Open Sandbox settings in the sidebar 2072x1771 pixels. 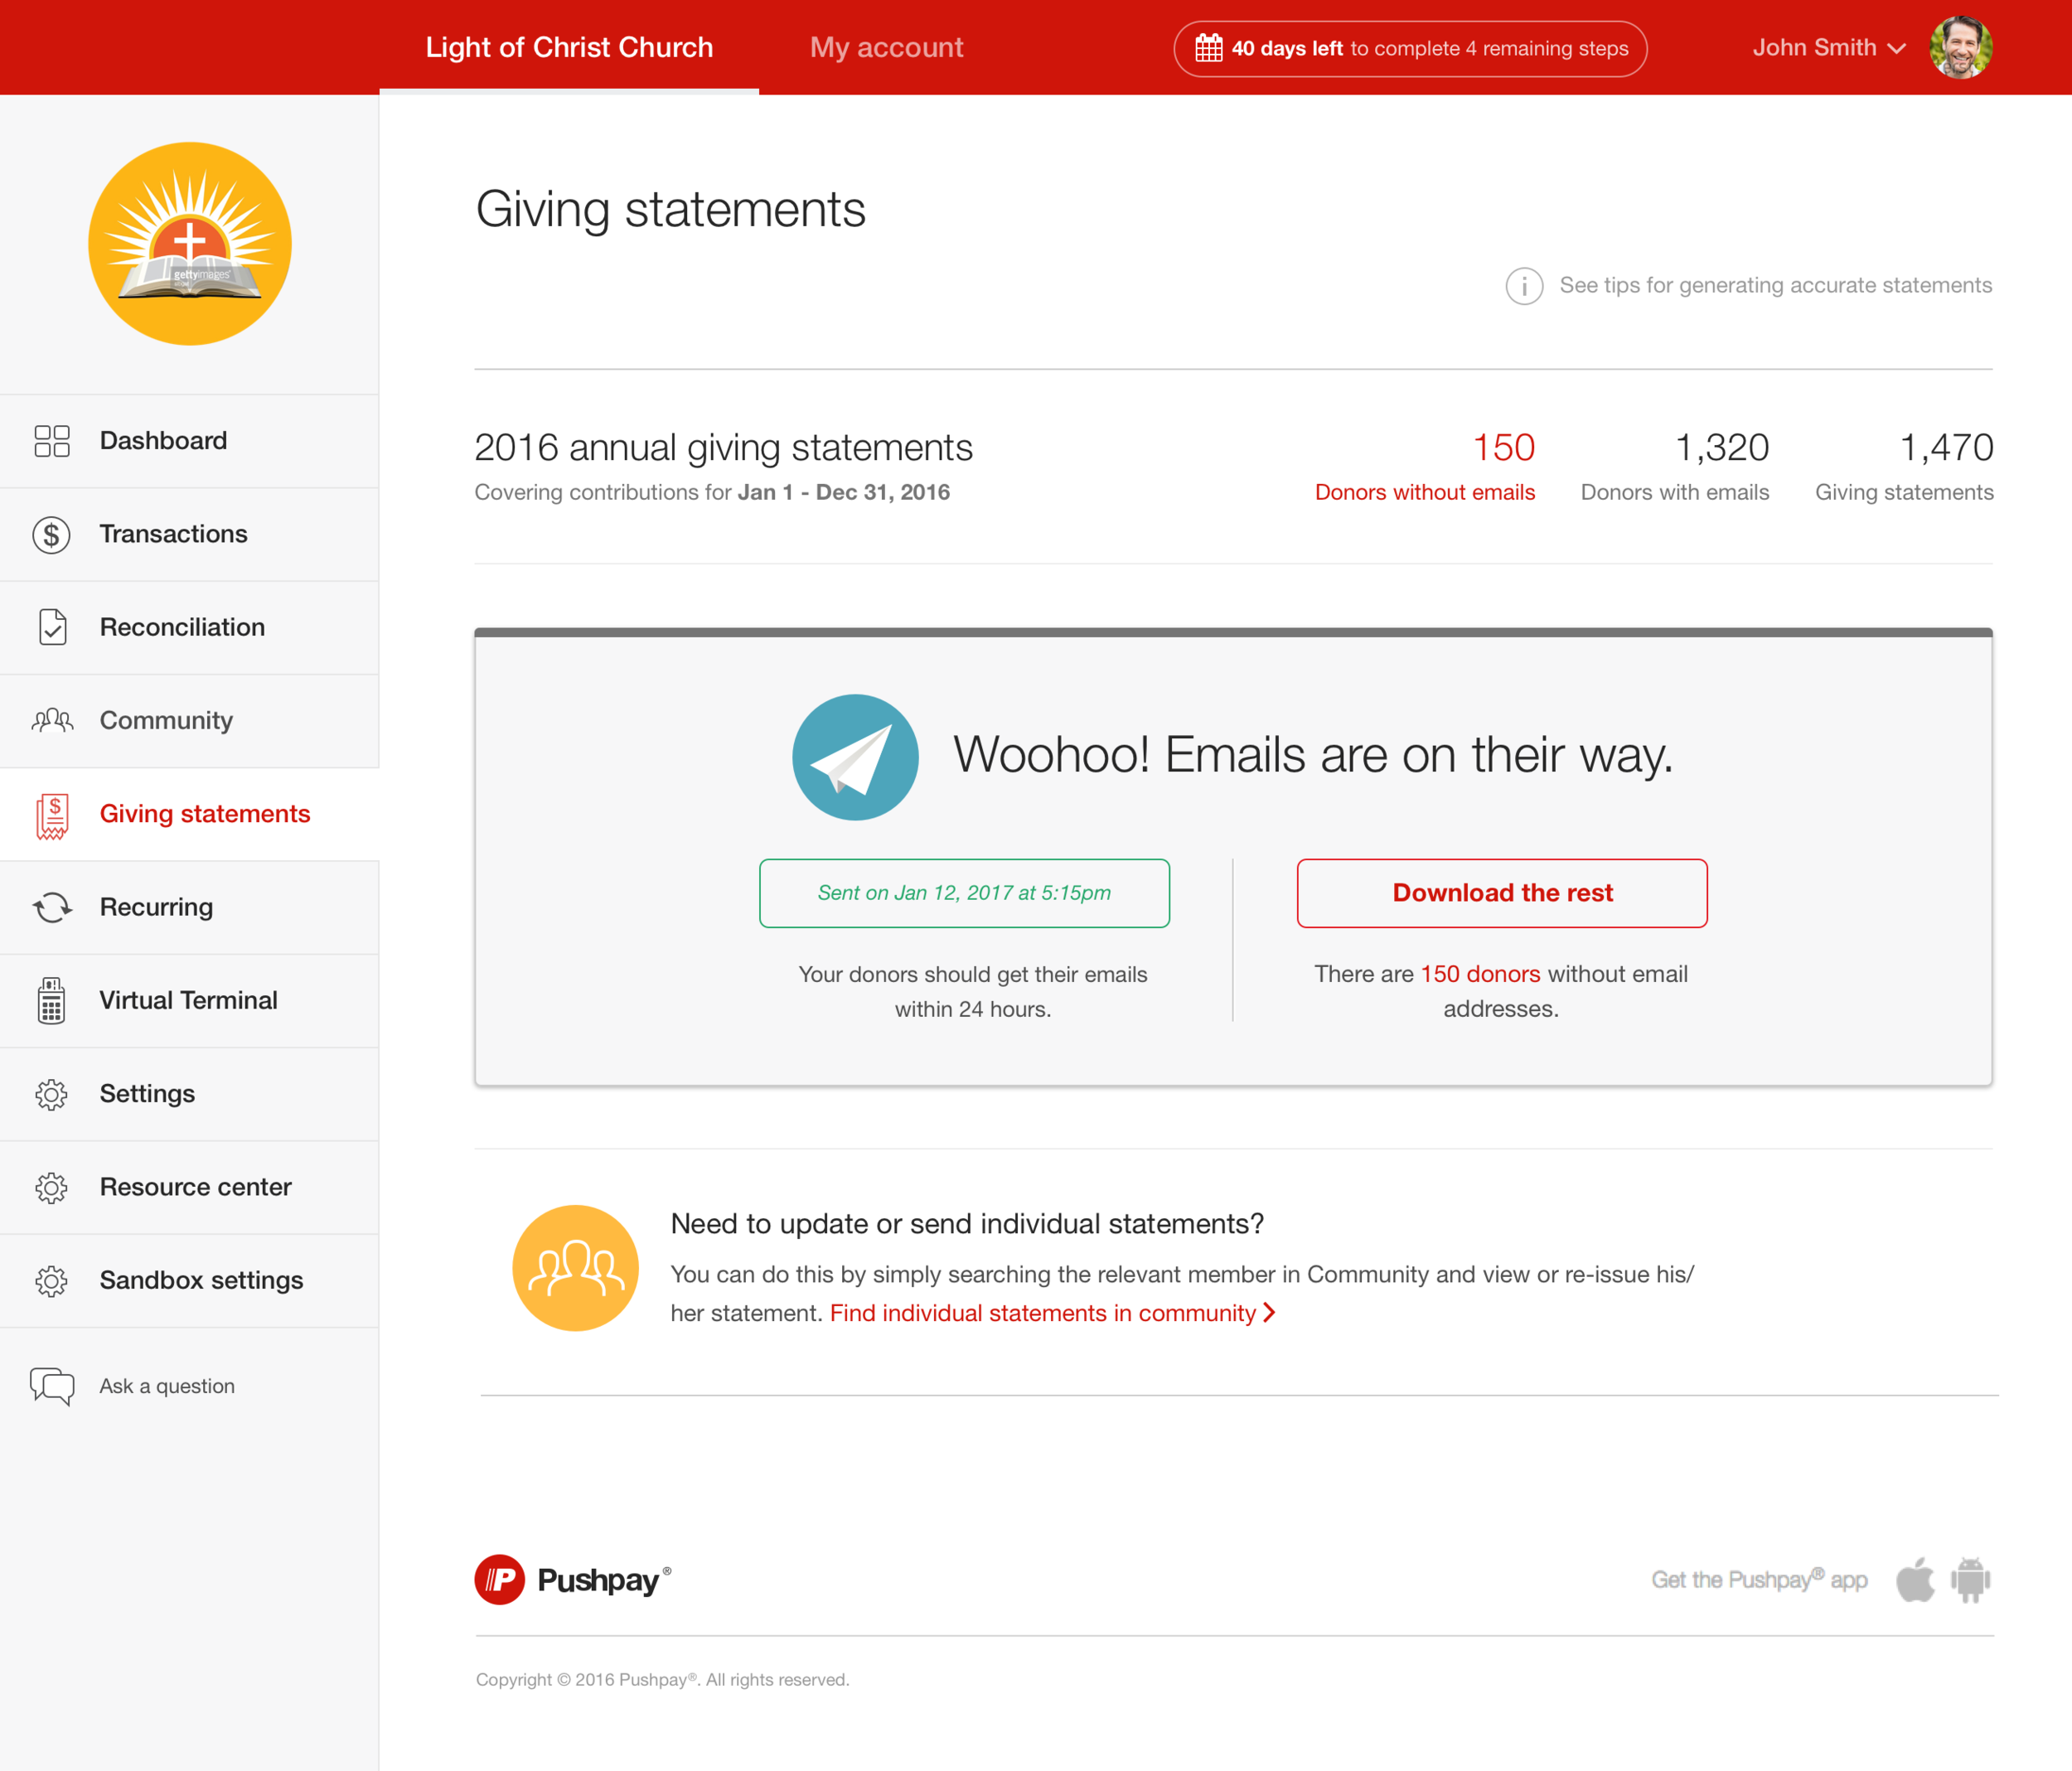click(x=201, y=1280)
